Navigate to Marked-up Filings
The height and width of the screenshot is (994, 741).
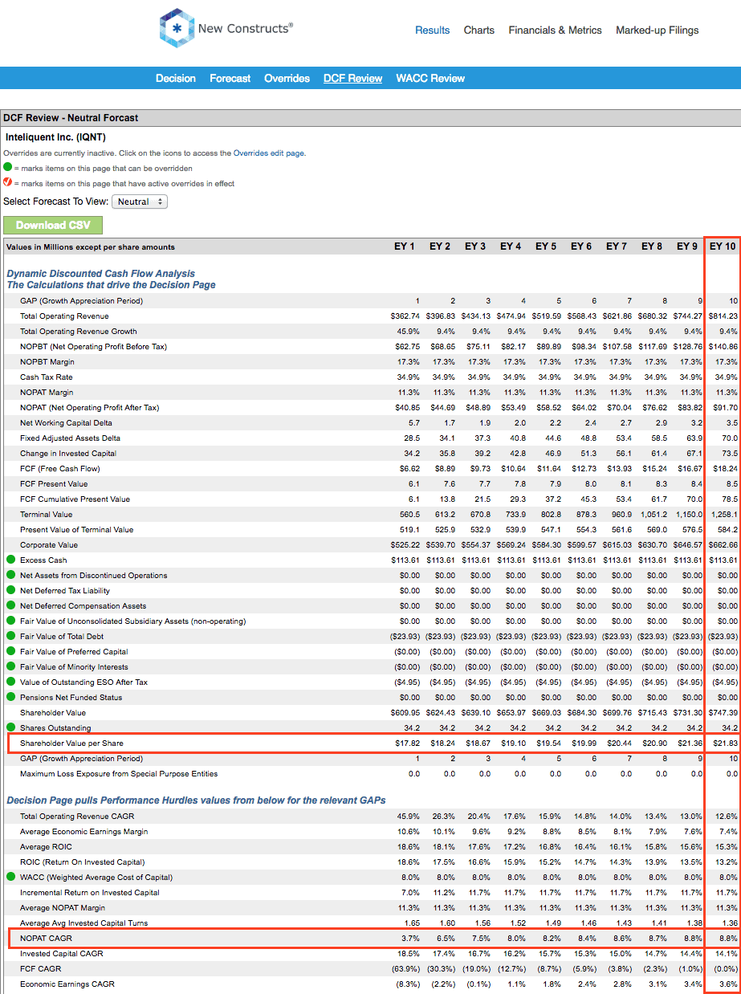[x=658, y=30]
